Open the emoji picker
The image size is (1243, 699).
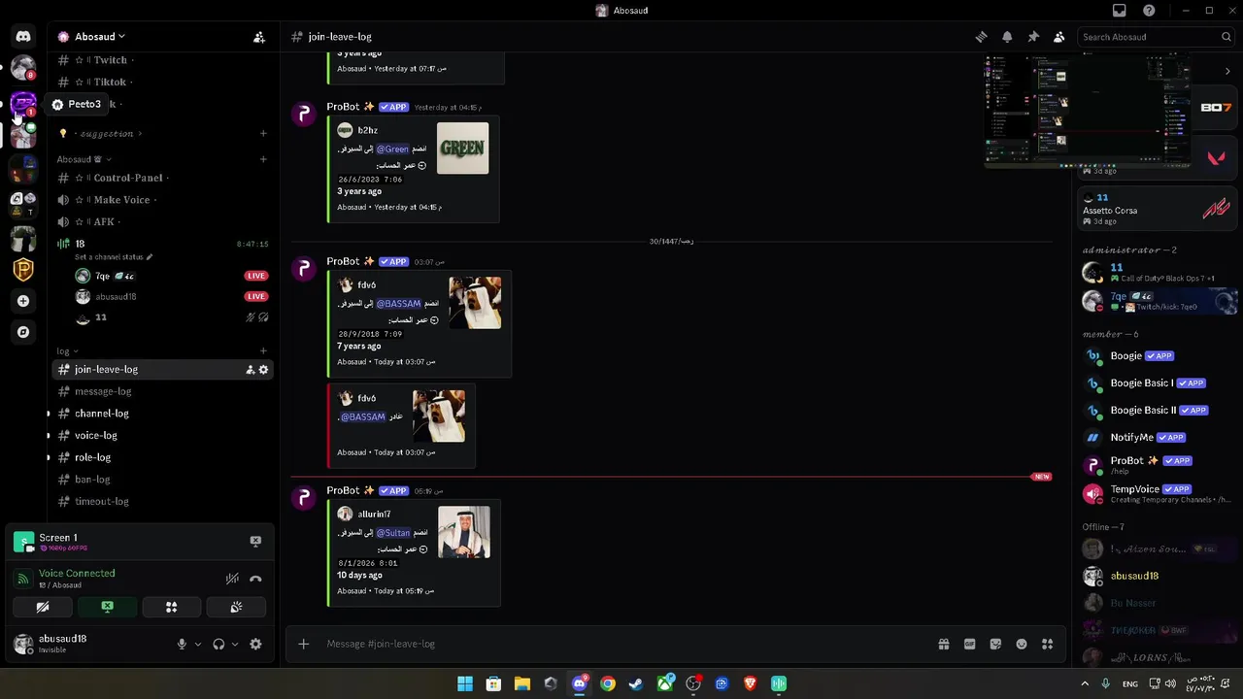[x=1022, y=644]
